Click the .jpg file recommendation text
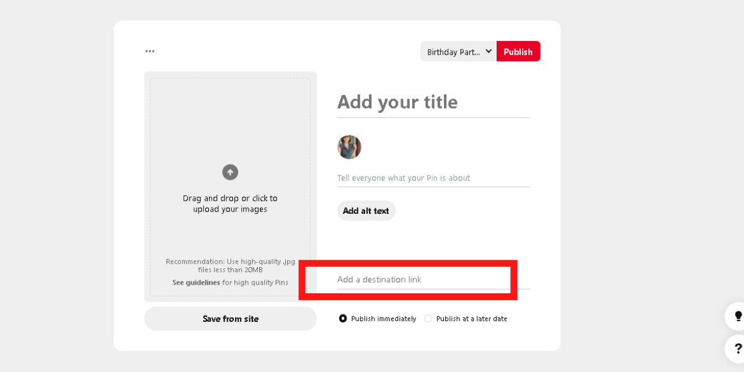The image size is (744, 372). (230, 265)
